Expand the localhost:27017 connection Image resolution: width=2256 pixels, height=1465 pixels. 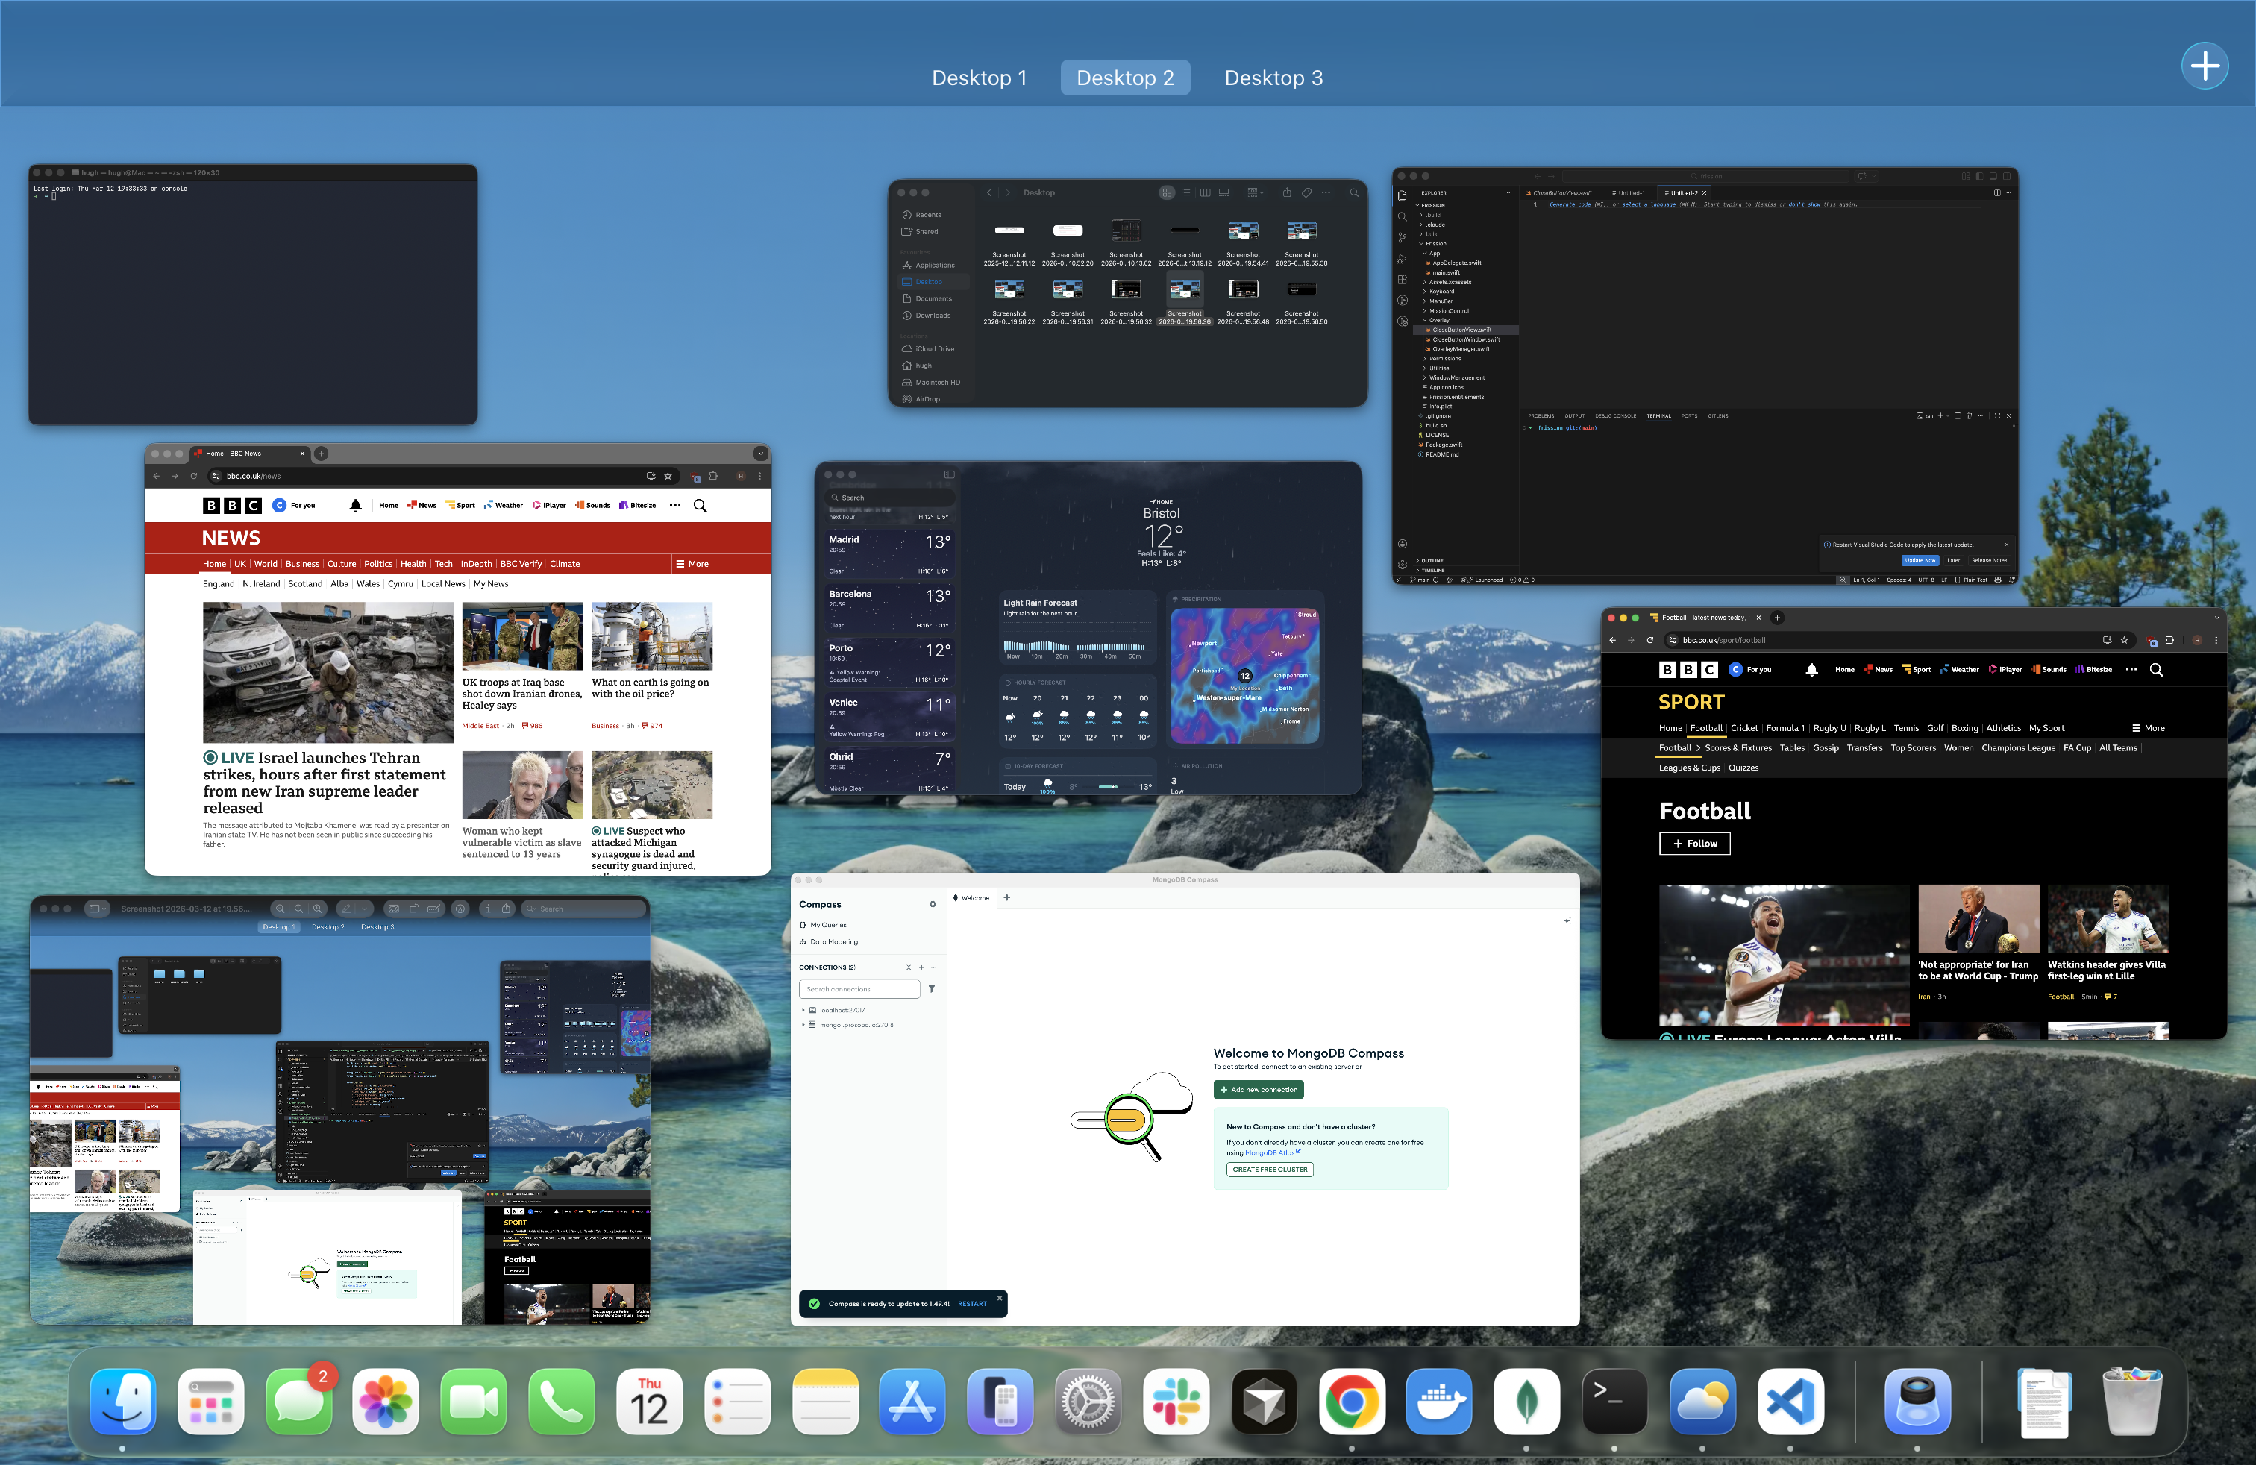(803, 1010)
